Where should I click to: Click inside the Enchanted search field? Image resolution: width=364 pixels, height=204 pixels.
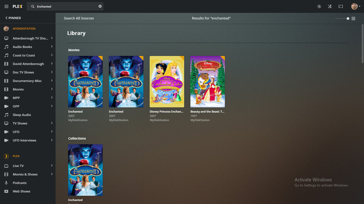point(65,7)
